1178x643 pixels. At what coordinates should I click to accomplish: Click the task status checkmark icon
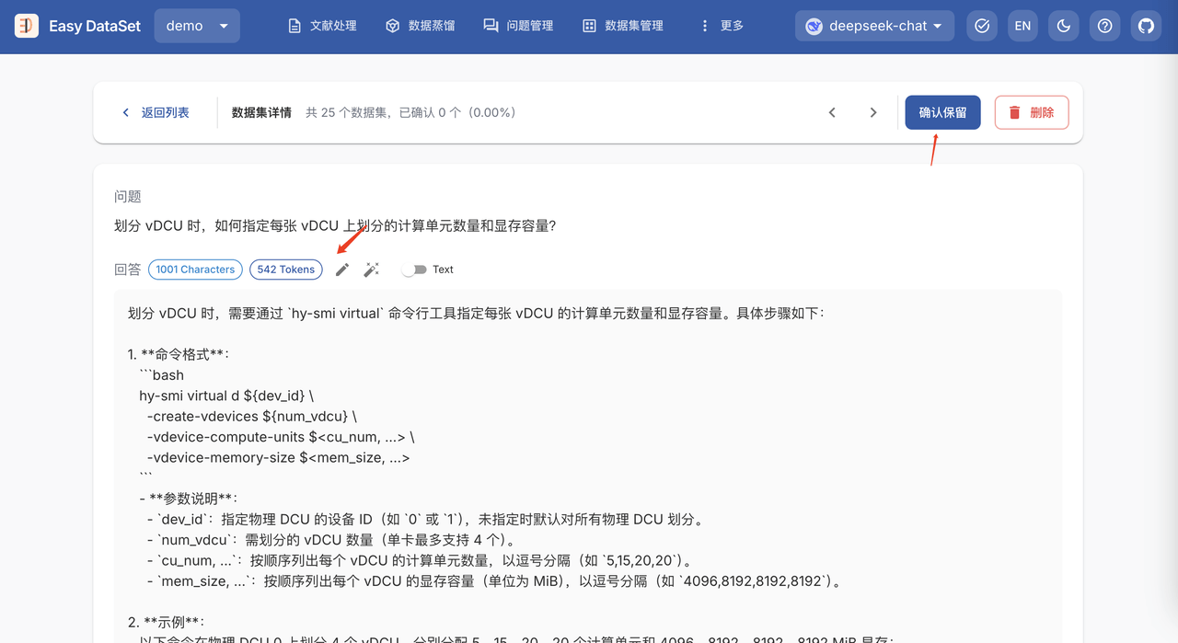click(982, 26)
